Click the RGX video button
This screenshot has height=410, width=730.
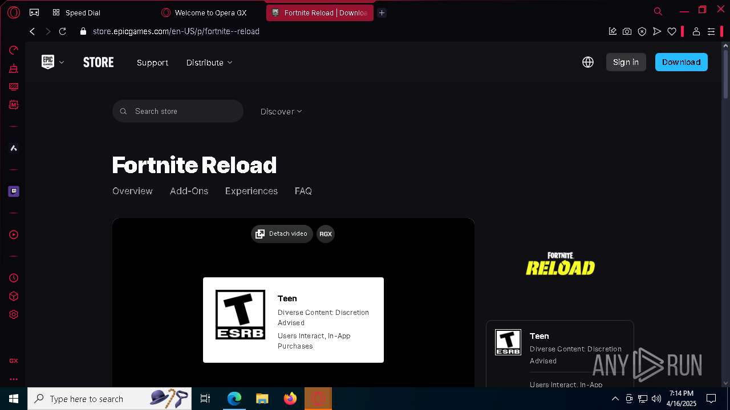pos(326,233)
